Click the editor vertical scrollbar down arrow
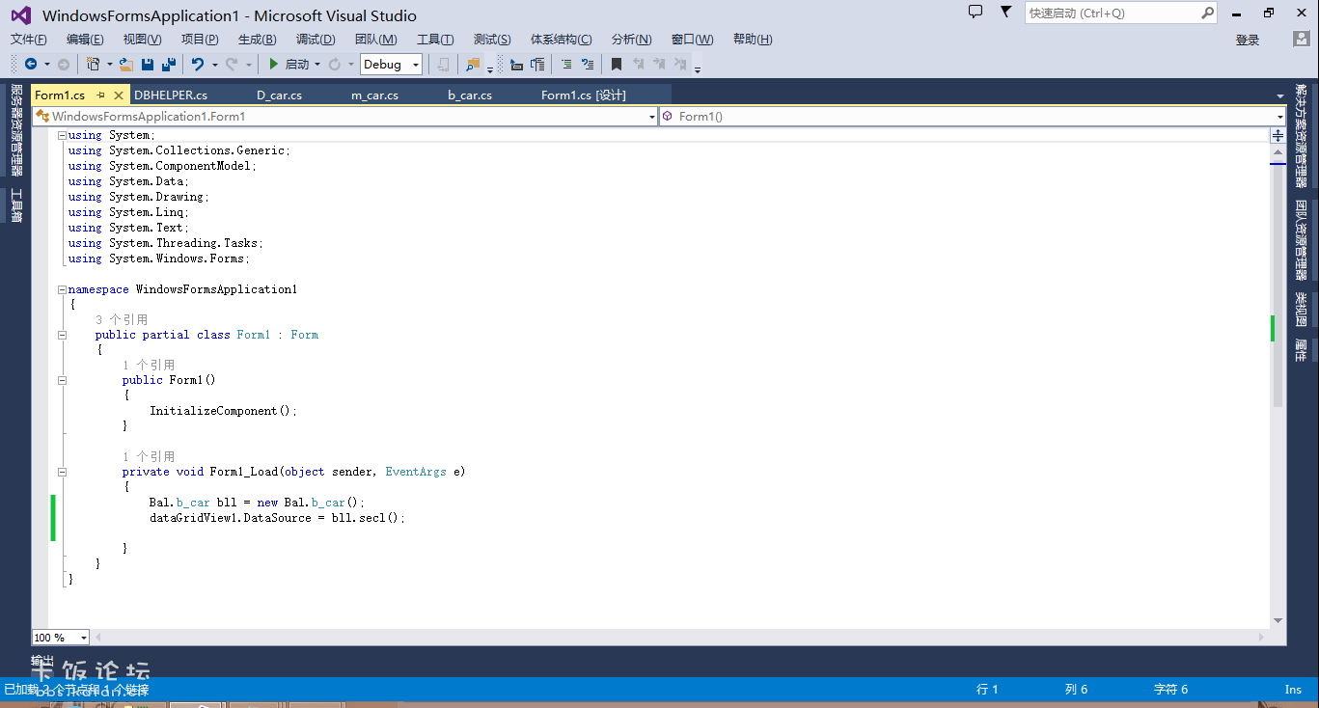This screenshot has width=1319, height=708. (x=1278, y=620)
